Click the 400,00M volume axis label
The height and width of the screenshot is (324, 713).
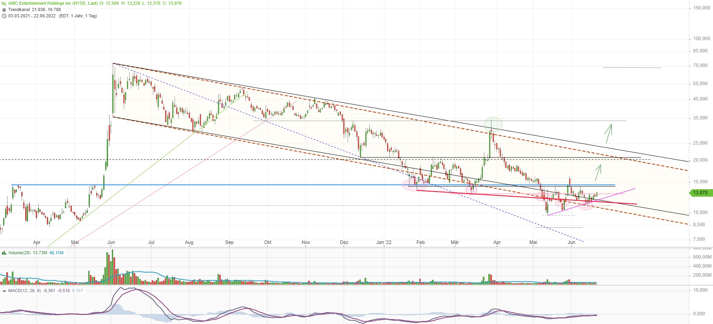point(702,266)
